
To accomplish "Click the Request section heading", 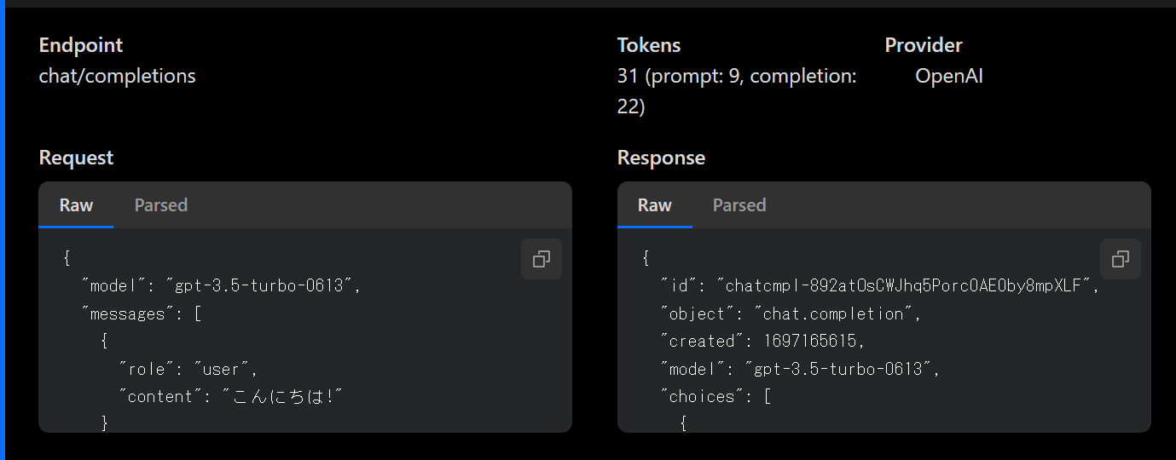I will [76, 158].
